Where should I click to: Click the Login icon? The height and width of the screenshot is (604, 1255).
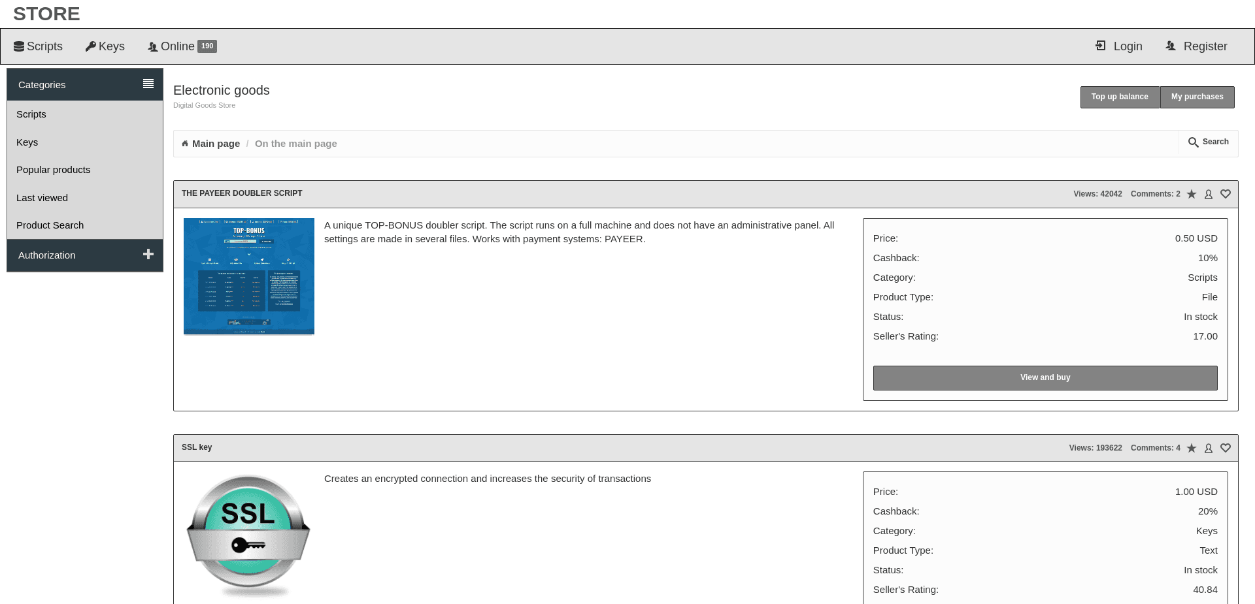1099,46
